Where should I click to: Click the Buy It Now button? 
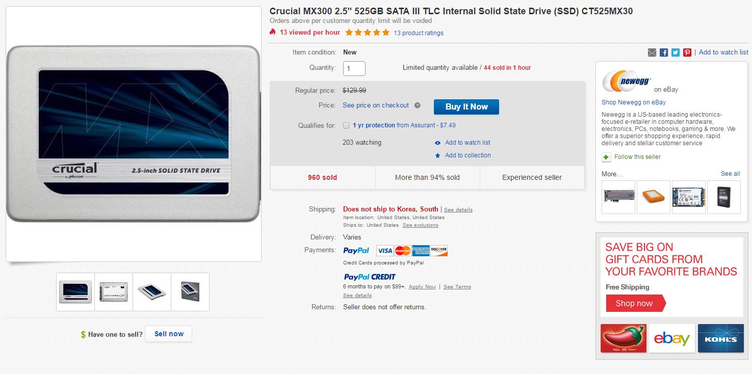click(x=466, y=107)
